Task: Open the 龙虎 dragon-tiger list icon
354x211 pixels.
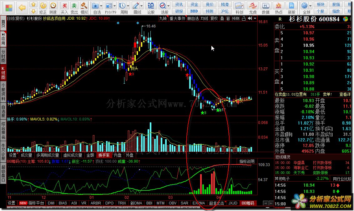Action: tap(253, 8)
